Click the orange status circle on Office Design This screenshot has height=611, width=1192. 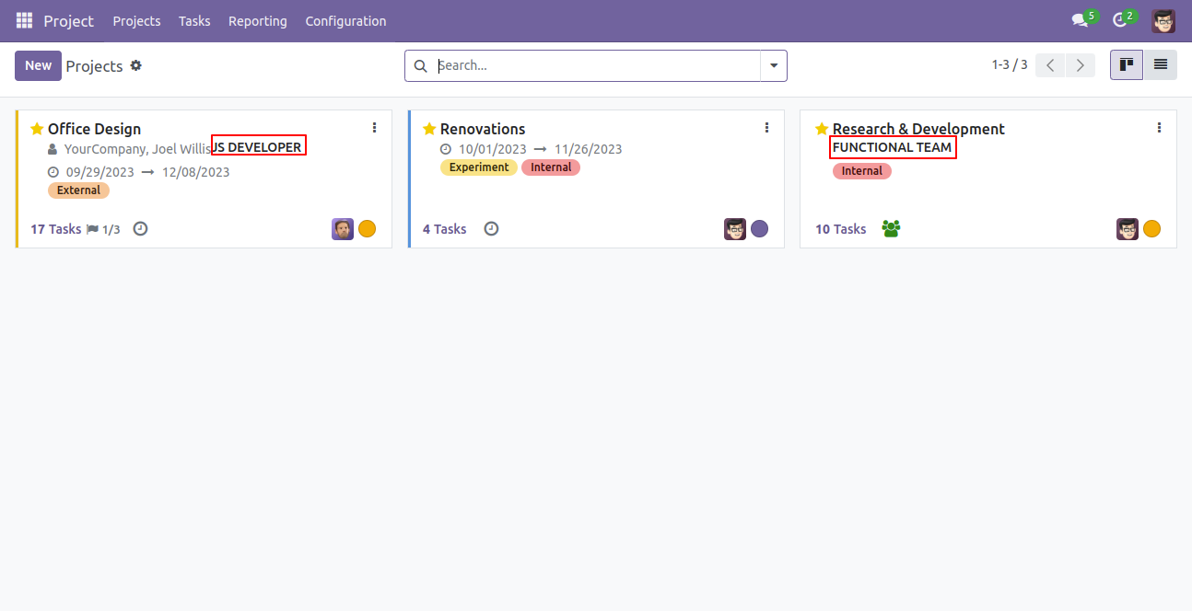[x=367, y=229]
